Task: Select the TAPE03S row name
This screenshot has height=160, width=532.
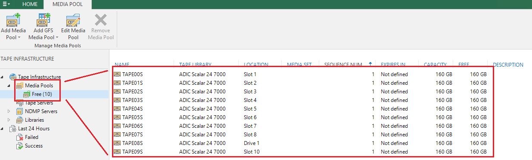Action: coord(132,100)
